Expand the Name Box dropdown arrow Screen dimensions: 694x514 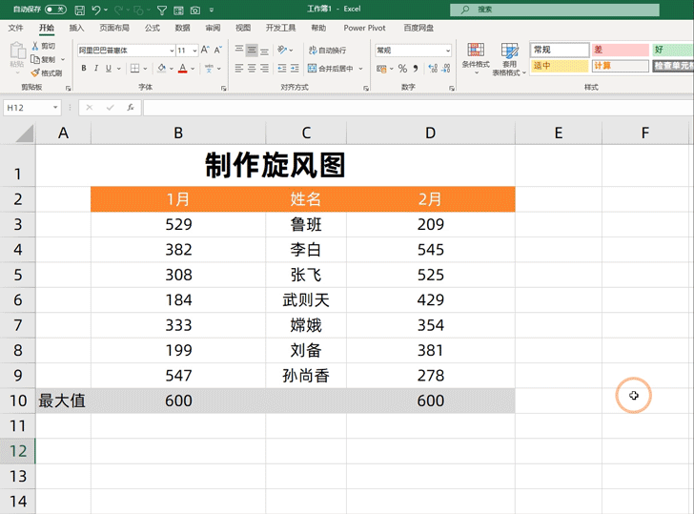[x=55, y=108]
